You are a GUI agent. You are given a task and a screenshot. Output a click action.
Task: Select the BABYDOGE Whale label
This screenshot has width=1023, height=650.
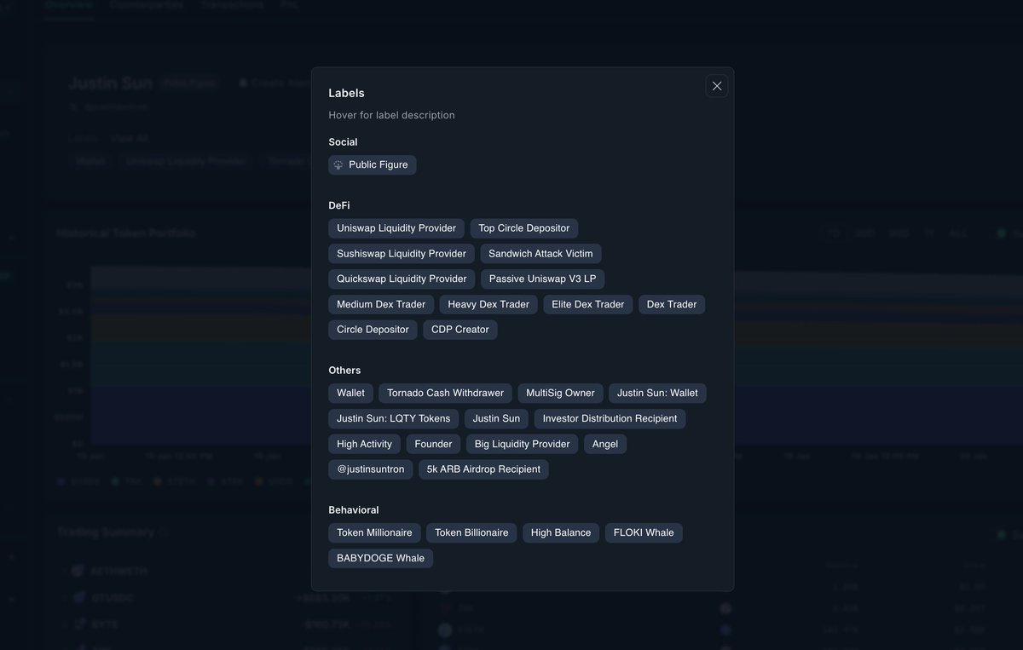(x=380, y=559)
